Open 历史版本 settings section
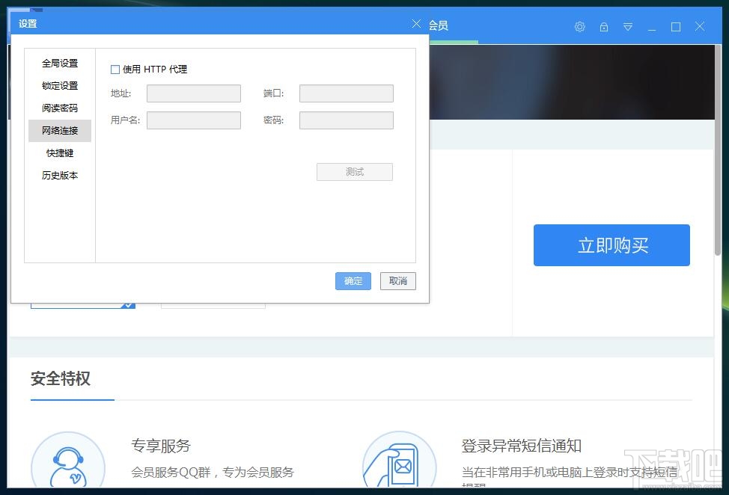The height and width of the screenshot is (495, 729). click(x=60, y=175)
